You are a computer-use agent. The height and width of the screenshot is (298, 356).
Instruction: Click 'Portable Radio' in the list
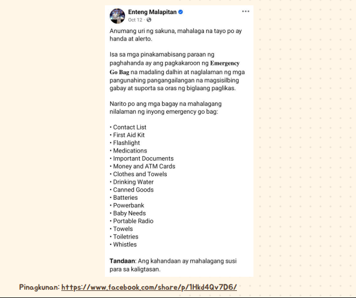pyautogui.click(x=133, y=221)
